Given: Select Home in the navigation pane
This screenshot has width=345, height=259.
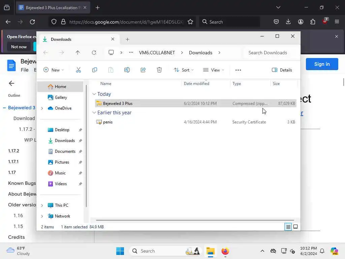Looking at the screenshot, I should pyautogui.click(x=60, y=87).
